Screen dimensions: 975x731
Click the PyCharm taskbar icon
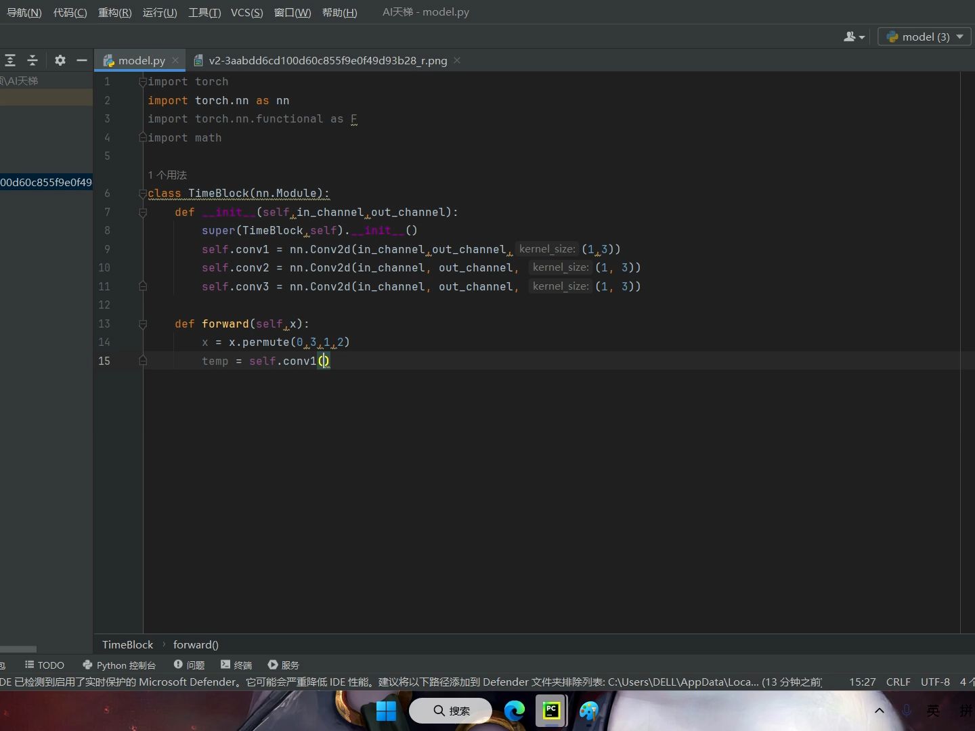551,711
